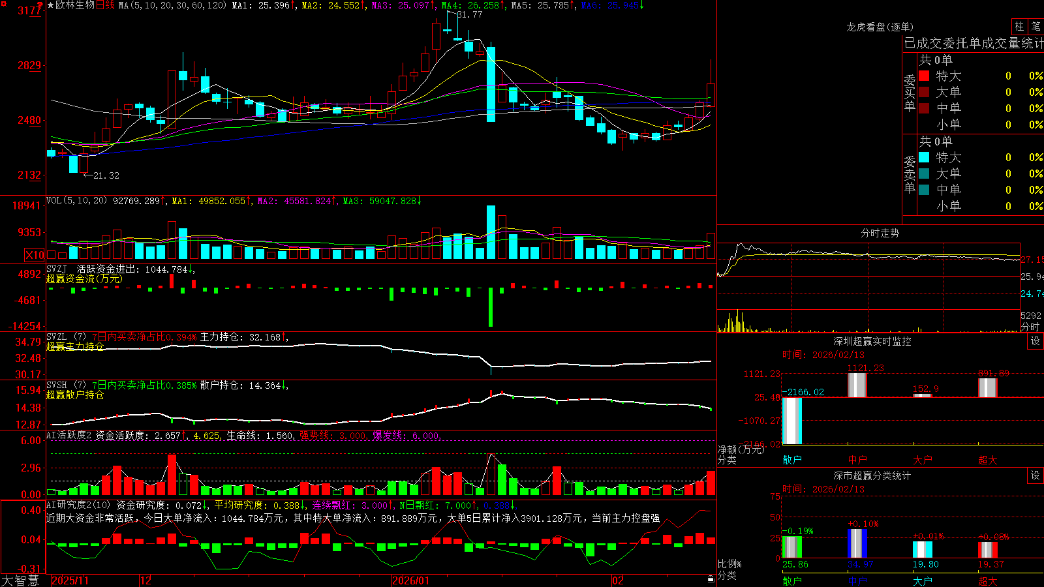Screen dimensions: 1044x587
Task: Click the 超赢资金流(万元) label
Action: click(84, 278)
